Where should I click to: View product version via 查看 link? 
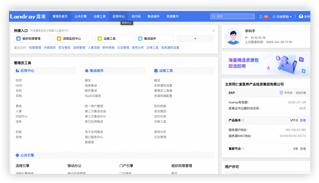point(303,120)
